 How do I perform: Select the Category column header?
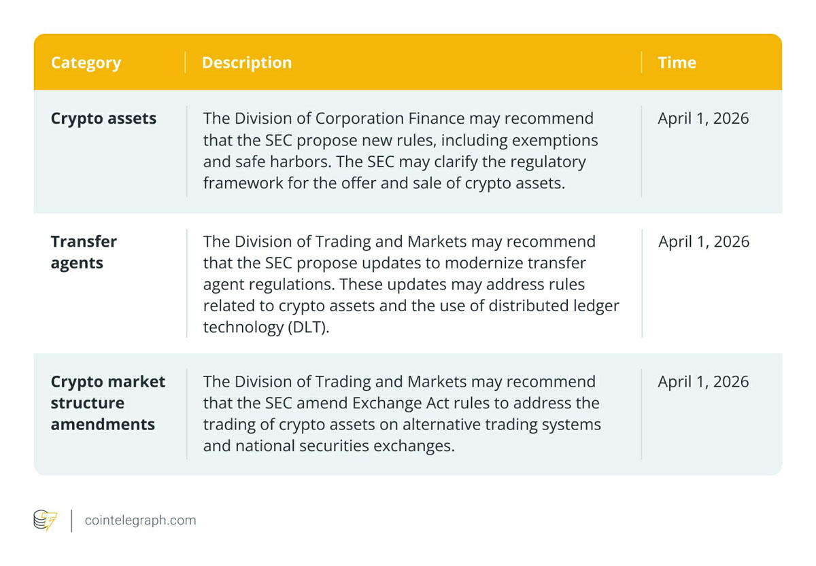(x=86, y=63)
